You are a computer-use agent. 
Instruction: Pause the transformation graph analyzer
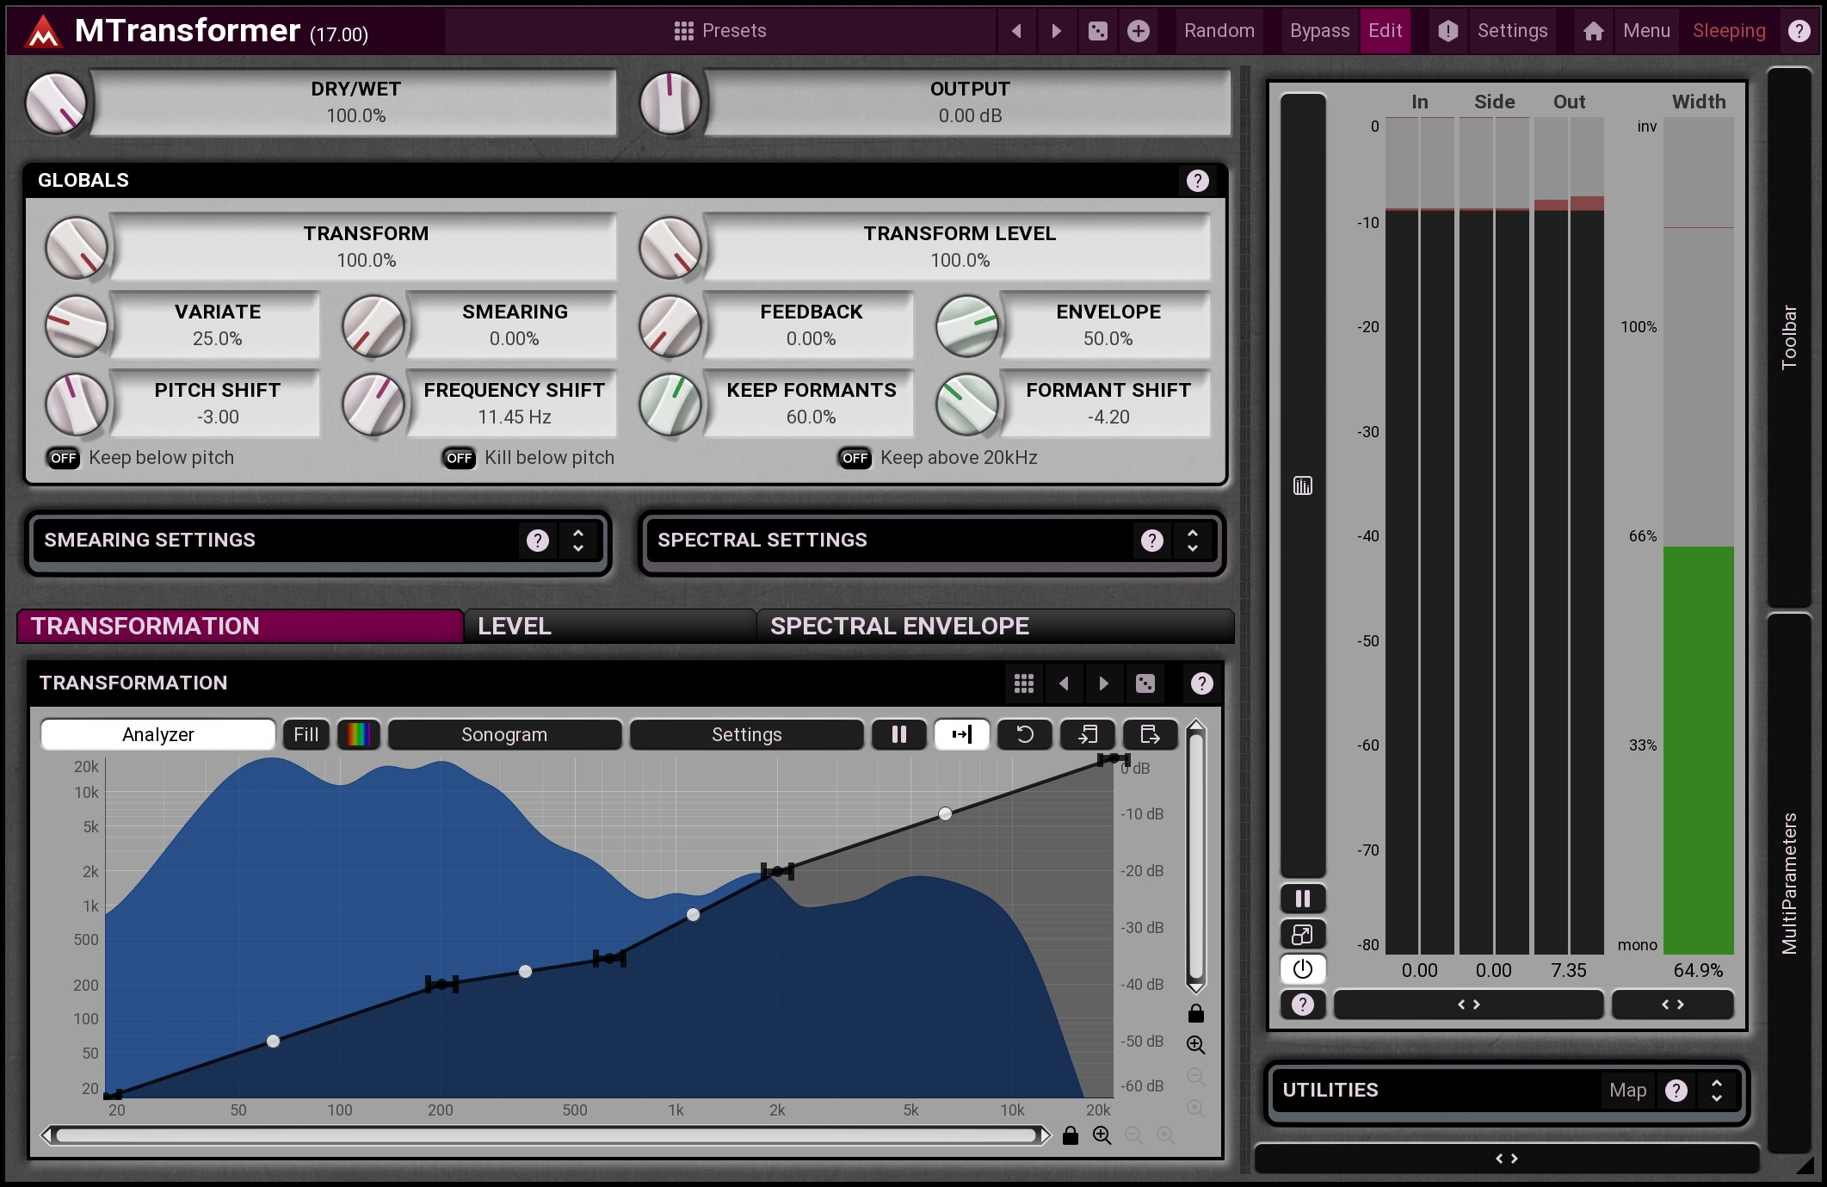[898, 734]
